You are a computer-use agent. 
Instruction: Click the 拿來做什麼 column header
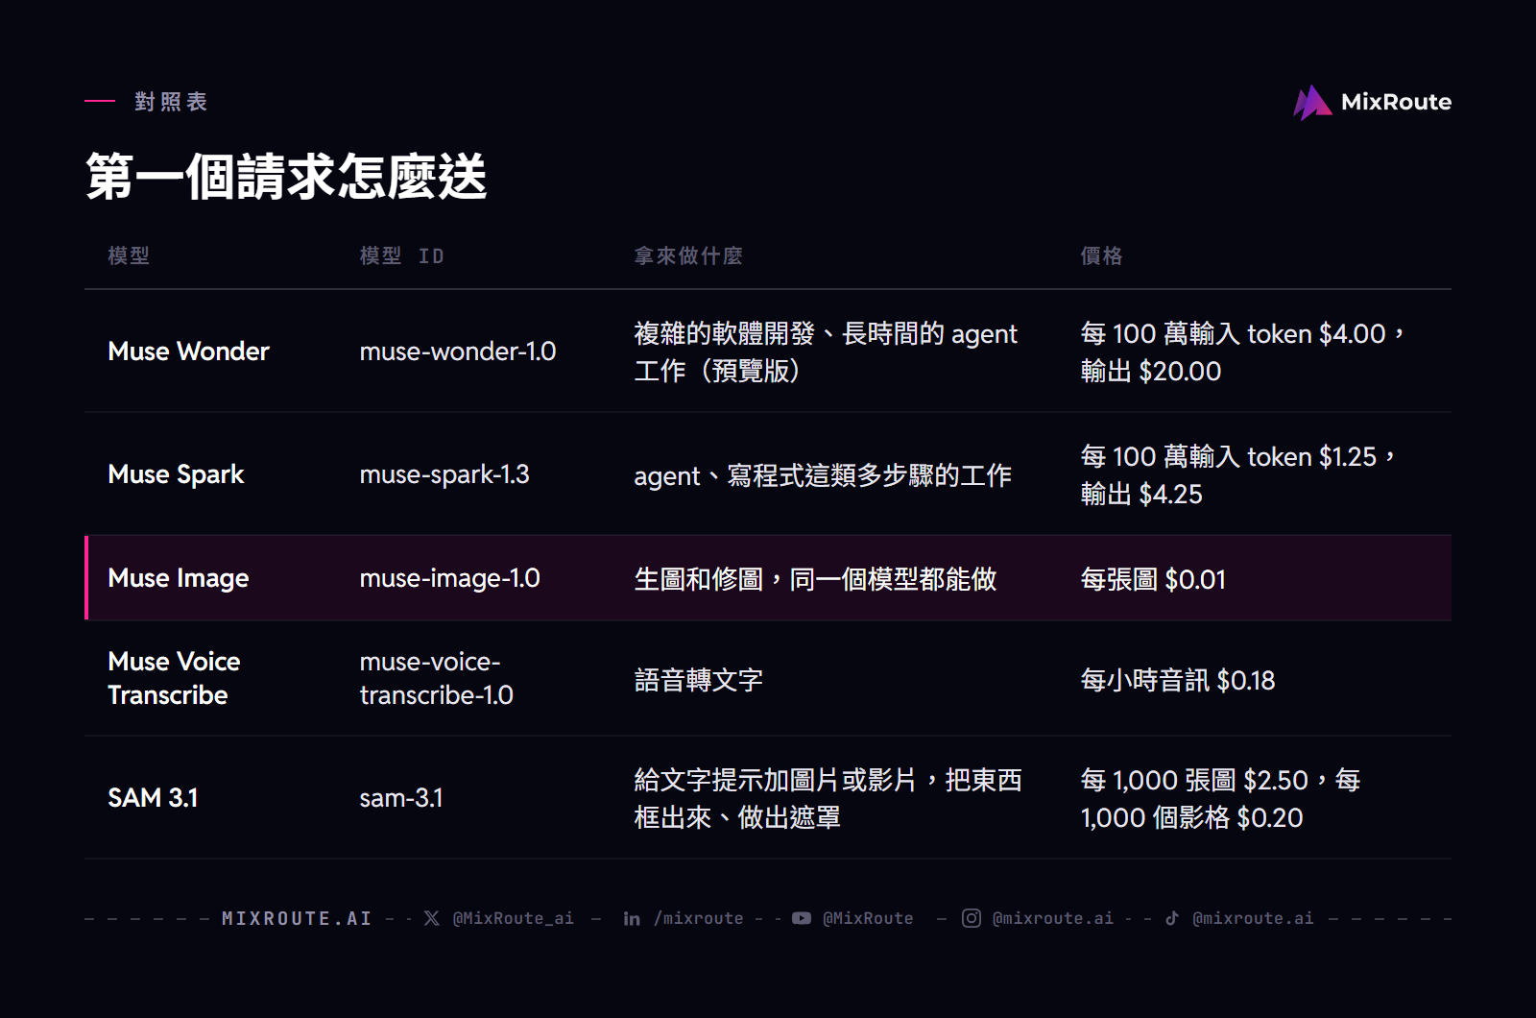[688, 255]
